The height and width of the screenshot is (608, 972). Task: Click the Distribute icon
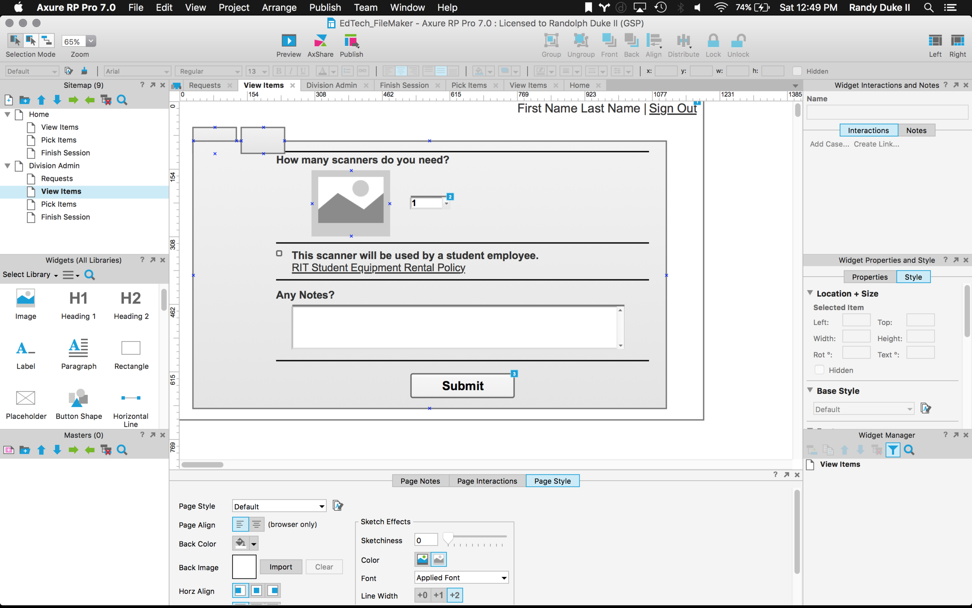(683, 41)
